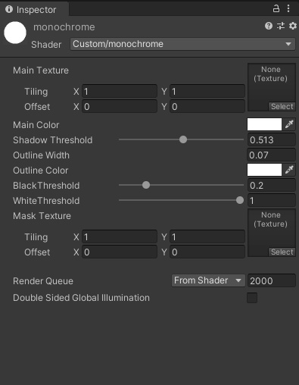Click the Double Sided Global Illumination label
Image resolution: width=299 pixels, height=385 pixels.
coord(81,298)
